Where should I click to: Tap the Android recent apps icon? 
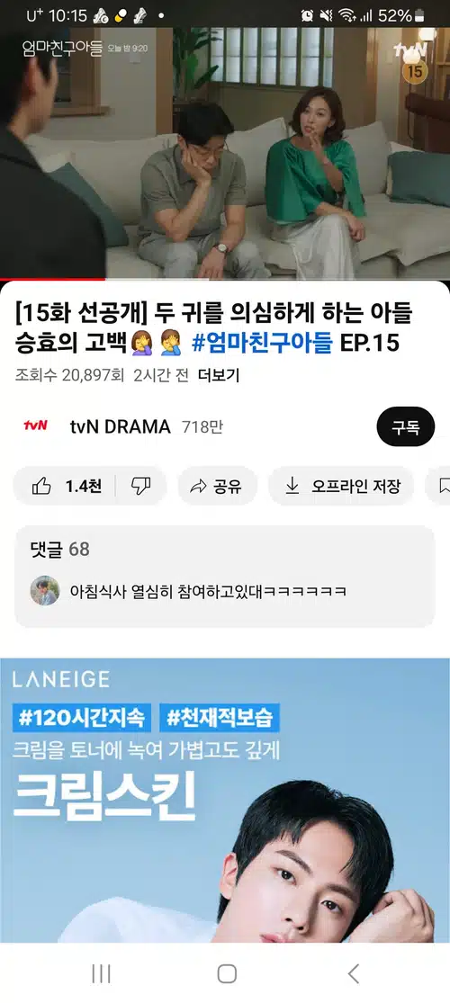(x=101, y=974)
